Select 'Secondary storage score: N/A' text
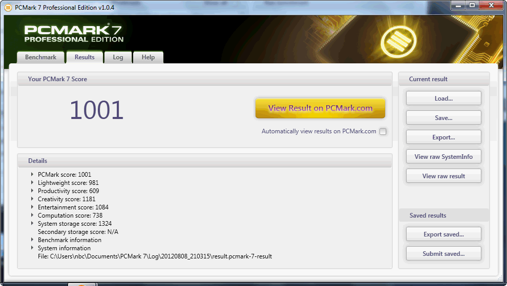The width and height of the screenshot is (507, 286). click(78, 232)
